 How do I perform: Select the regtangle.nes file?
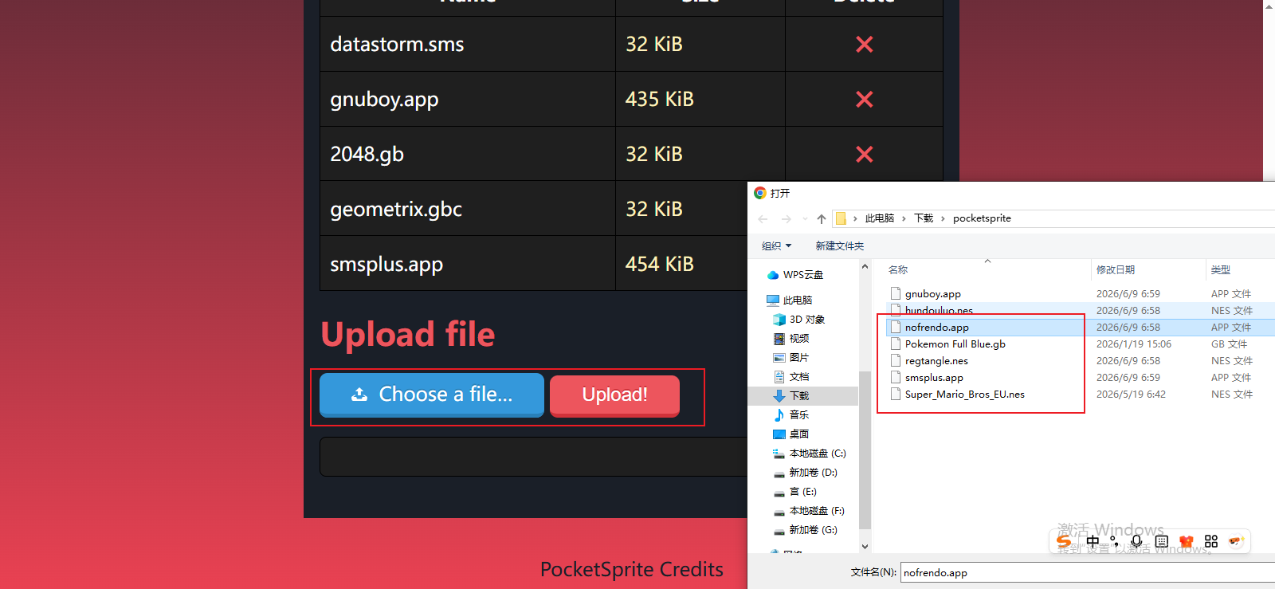(x=936, y=361)
